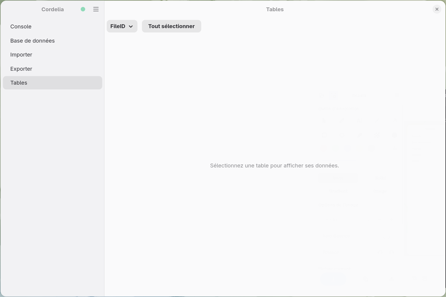The image size is (446, 297).
Task: Click the placeholder text 'Sélectionnez une table'
Action: [239, 166]
